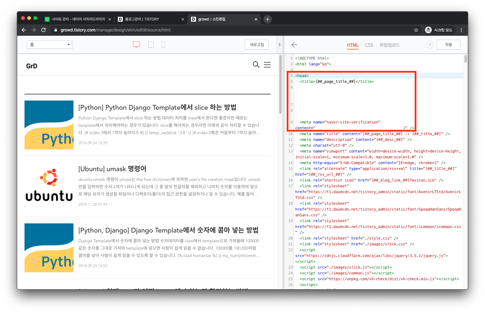
Task: Click the editor back arrow icon
Action: 294,45
